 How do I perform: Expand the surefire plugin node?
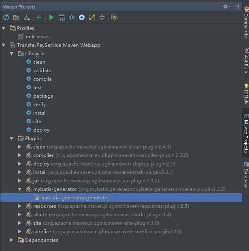[x=19, y=232]
